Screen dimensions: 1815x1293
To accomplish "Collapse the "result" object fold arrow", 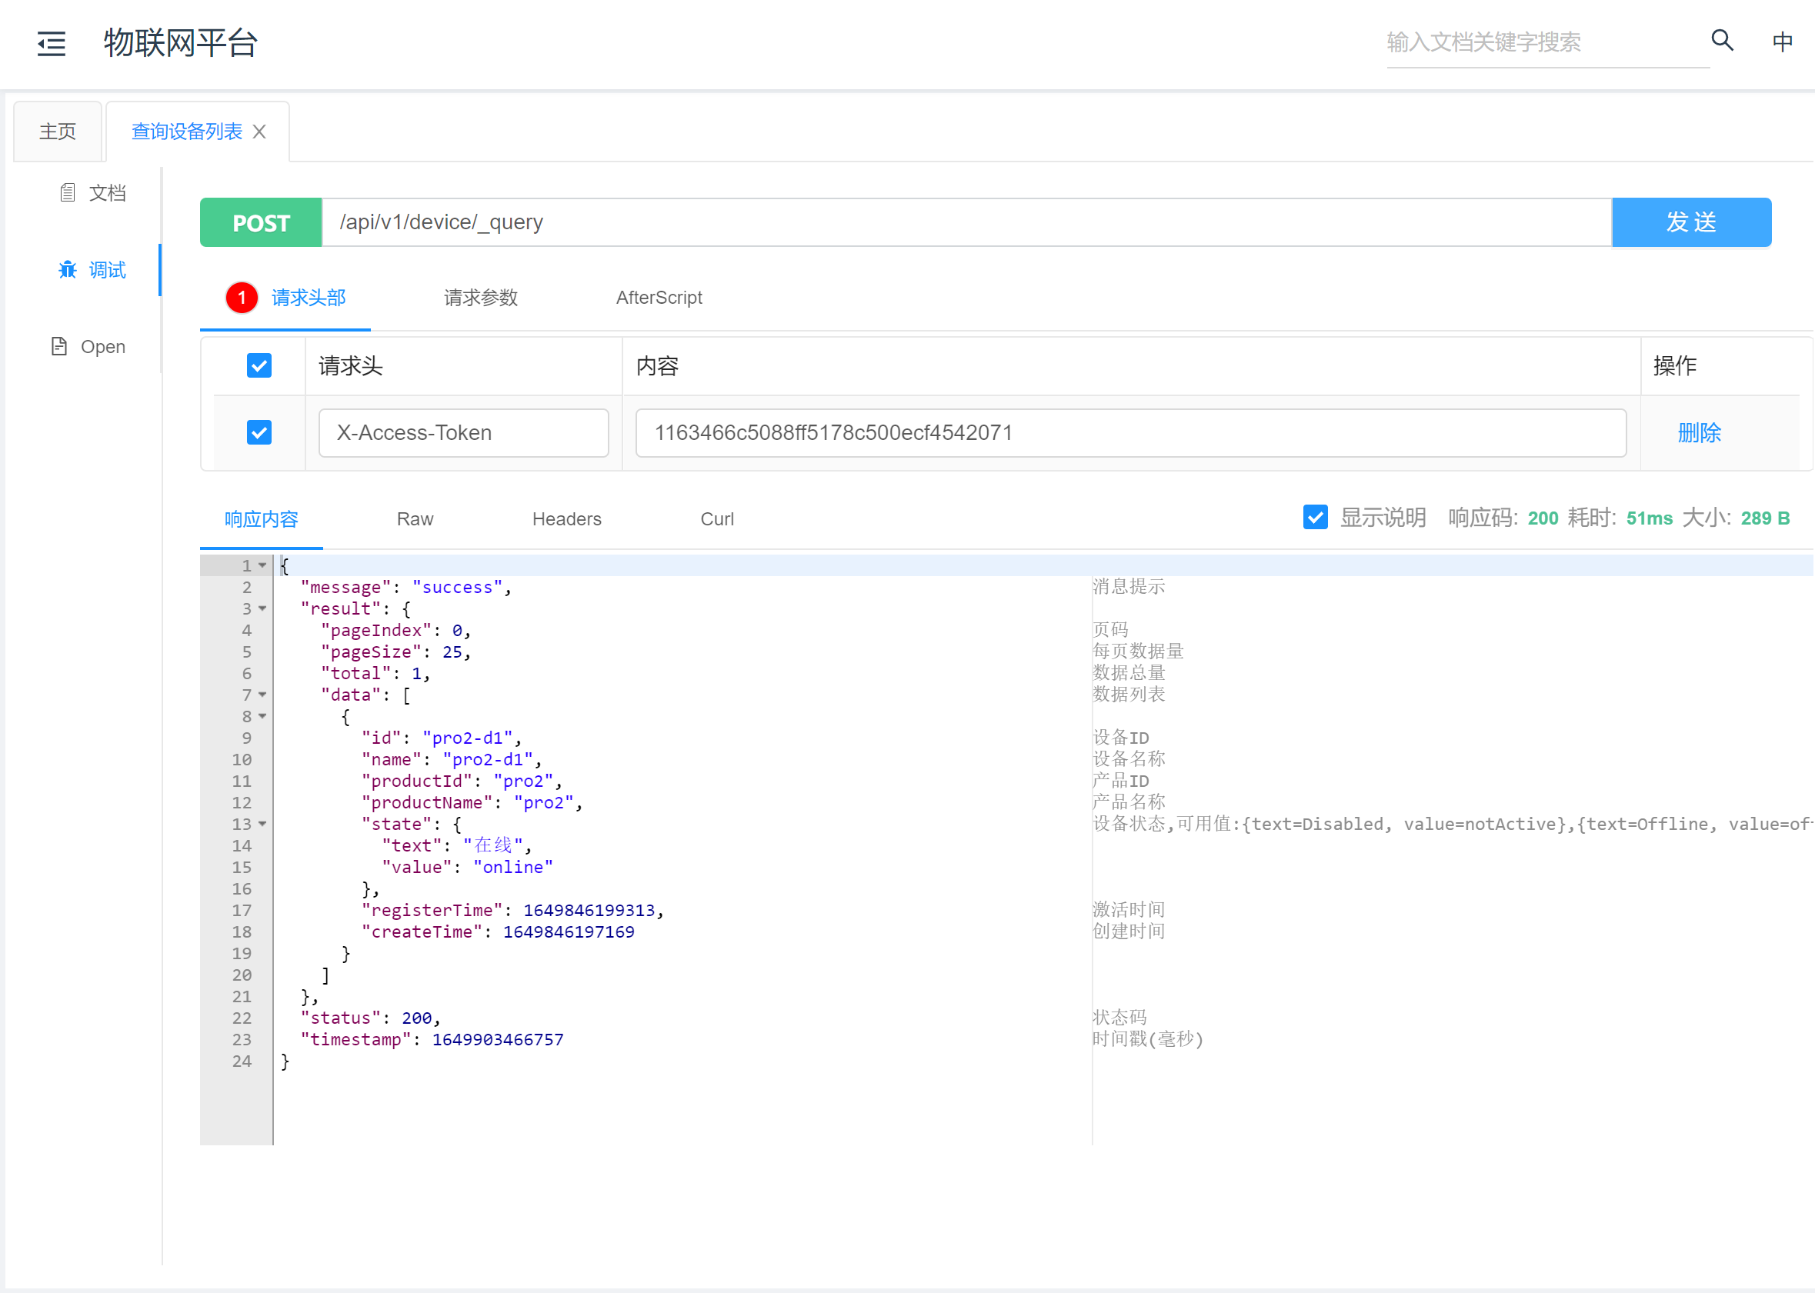I will pos(262,608).
